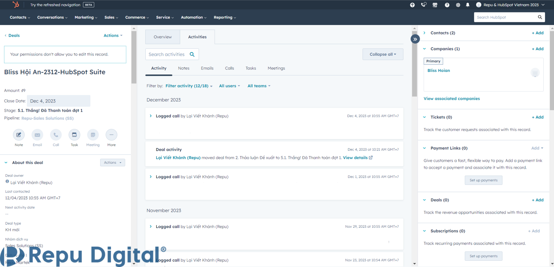The width and height of the screenshot is (554, 267).
Task: Select the Activities tab
Action: pos(197,37)
